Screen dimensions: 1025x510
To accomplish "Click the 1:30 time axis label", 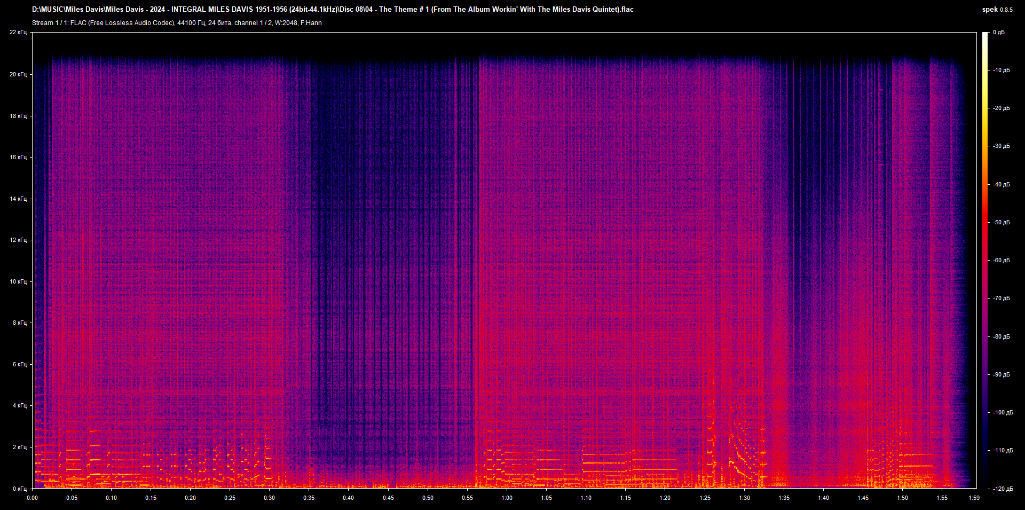I will coord(745,498).
